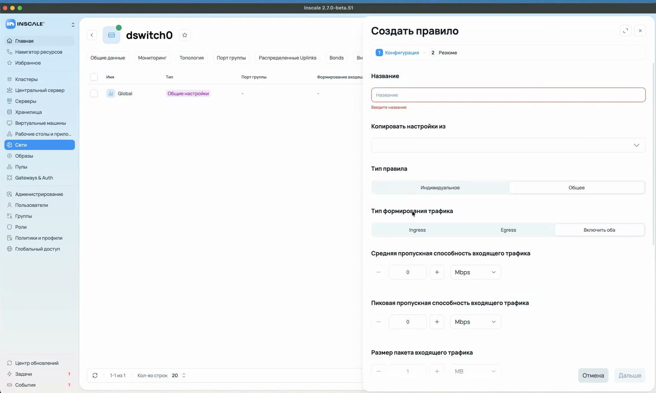
Task: Increase Пиковая пропускная способность with plus button
Action: [x=437, y=322]
